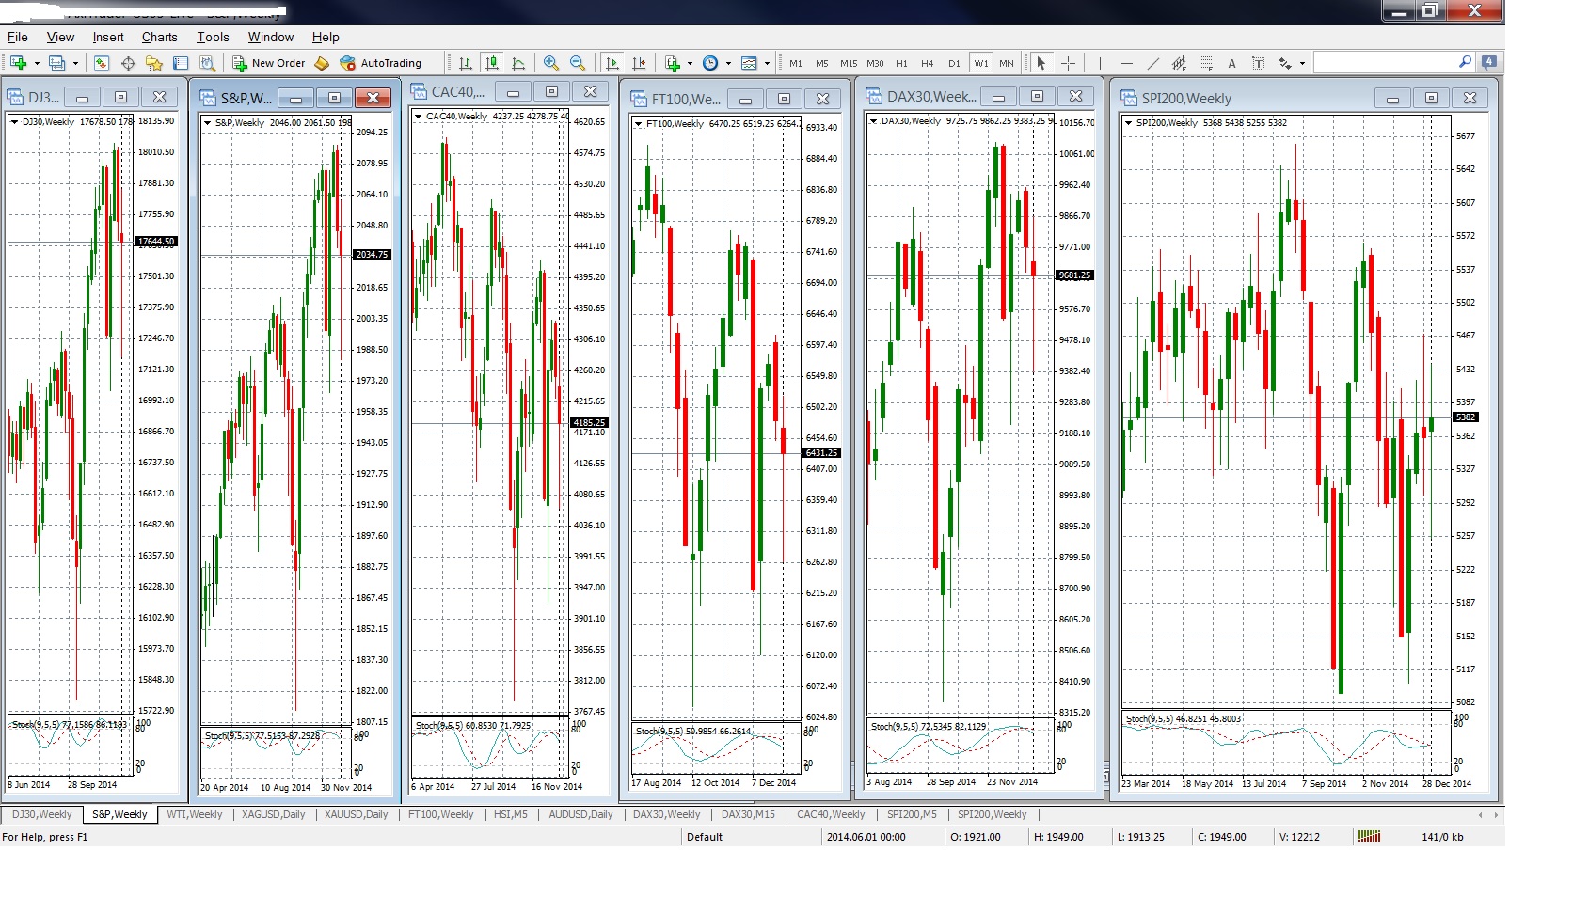Expand the New Chart dropdown arrow
This screenshot has height=897, width=1573.
(x=37, y=64)
